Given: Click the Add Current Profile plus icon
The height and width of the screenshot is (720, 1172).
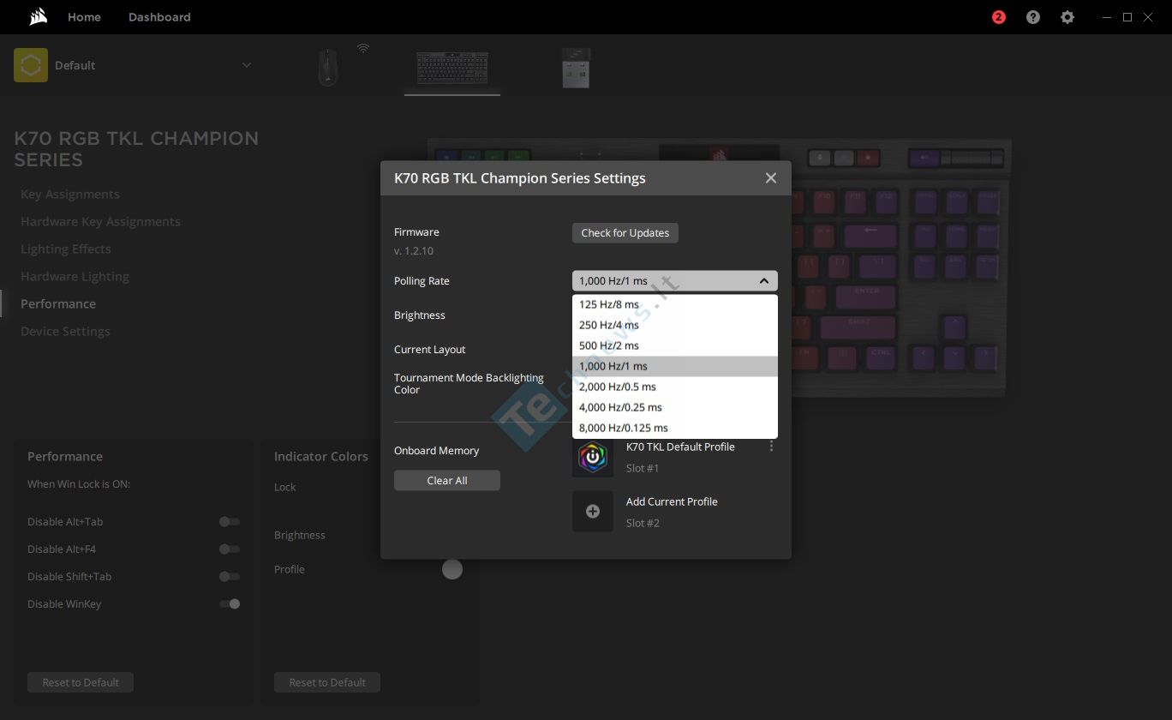Looking at the screenshot, I should pos(593,511).
